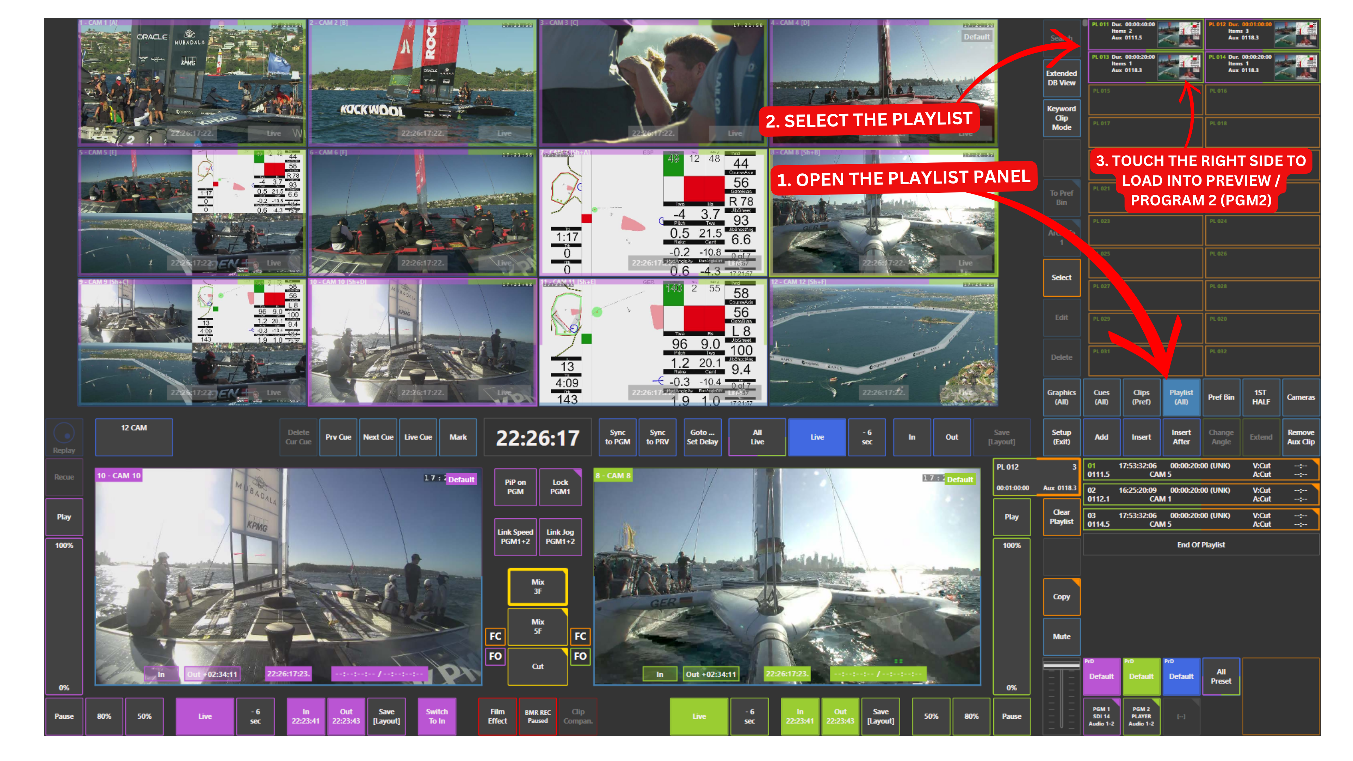
Task: Click the Mark button
Action: pos(458,437)
